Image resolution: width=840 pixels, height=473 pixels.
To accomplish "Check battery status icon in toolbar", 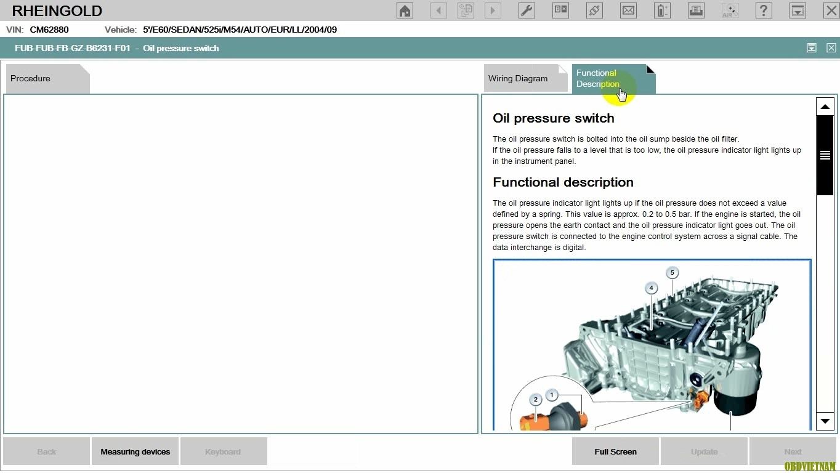I will coord(662,10).
